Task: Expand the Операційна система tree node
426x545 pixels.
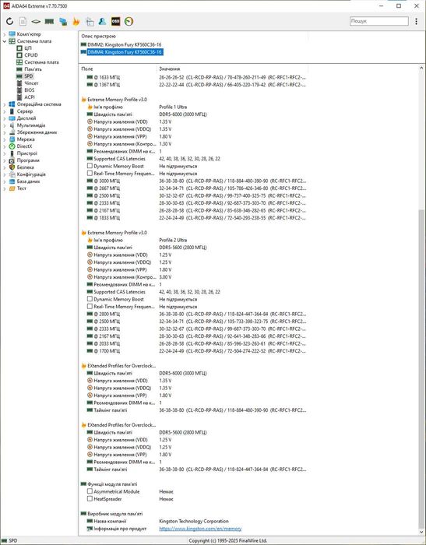Action: pyautogui.click(x=4, y=104)
